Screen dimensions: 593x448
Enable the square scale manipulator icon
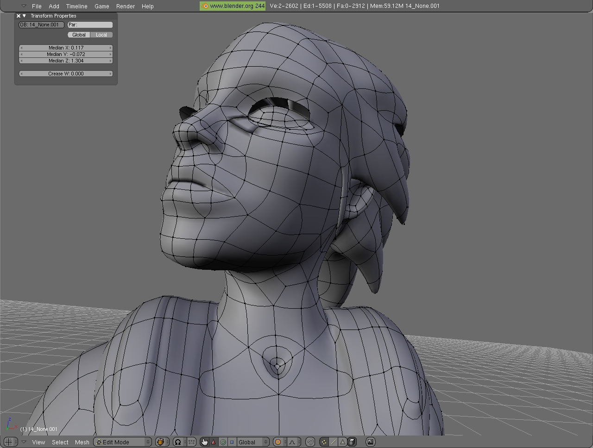tap(232, 442)
